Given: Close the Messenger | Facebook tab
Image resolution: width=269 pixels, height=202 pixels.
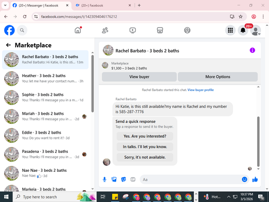Looking at the screenshot, I should tap(67, 5).
